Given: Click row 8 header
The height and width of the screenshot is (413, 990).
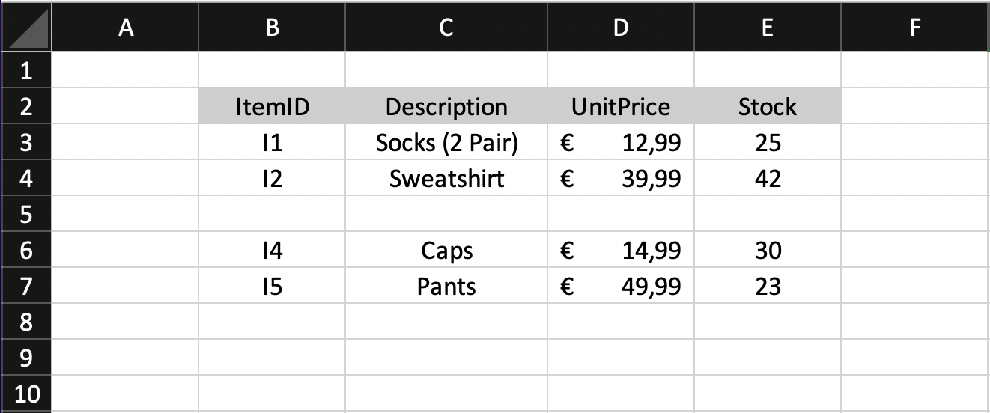Looking at the screenshot, I should pyautogui.click(x=26, y=322).
